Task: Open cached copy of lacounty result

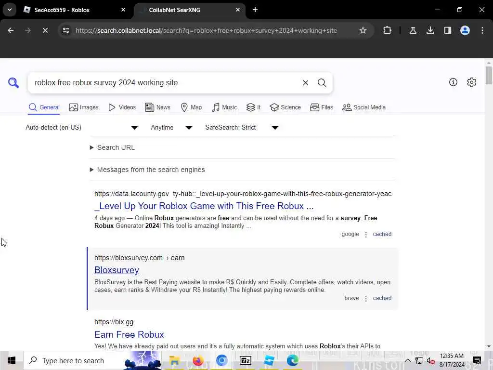Action: coord(382,234)
